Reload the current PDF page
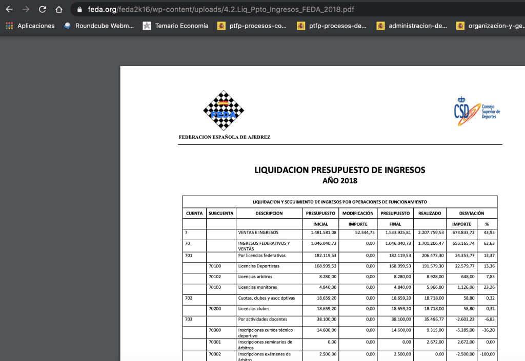This screenshot has width=525, height=361. tap(43, 9)
